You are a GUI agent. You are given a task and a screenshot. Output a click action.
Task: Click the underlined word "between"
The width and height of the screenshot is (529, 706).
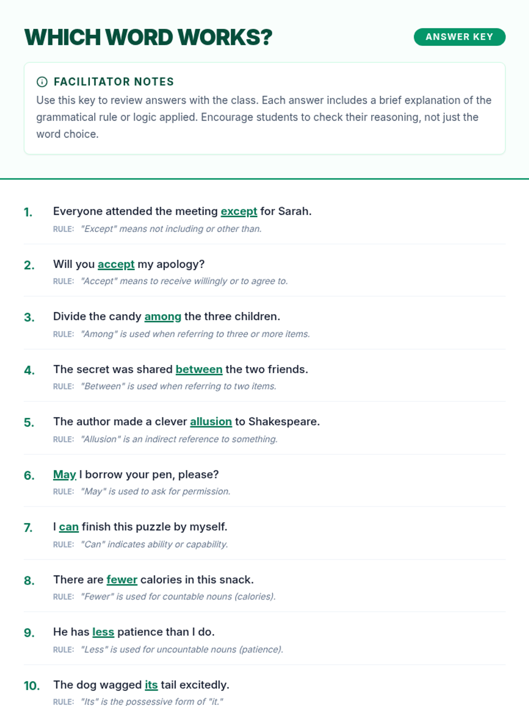point(199,369)
